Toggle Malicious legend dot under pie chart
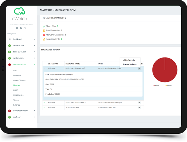187x142 pixels. coord(154,85)
